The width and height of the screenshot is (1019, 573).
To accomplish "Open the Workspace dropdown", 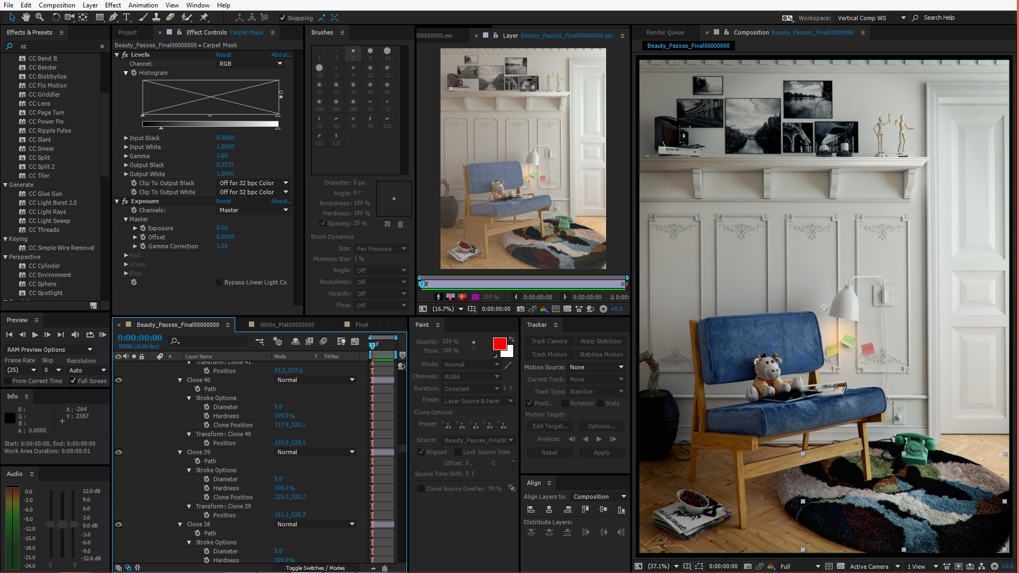I will coord(871,18).
